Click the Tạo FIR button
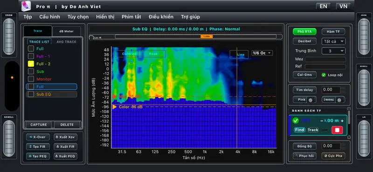 click(38, 146)
